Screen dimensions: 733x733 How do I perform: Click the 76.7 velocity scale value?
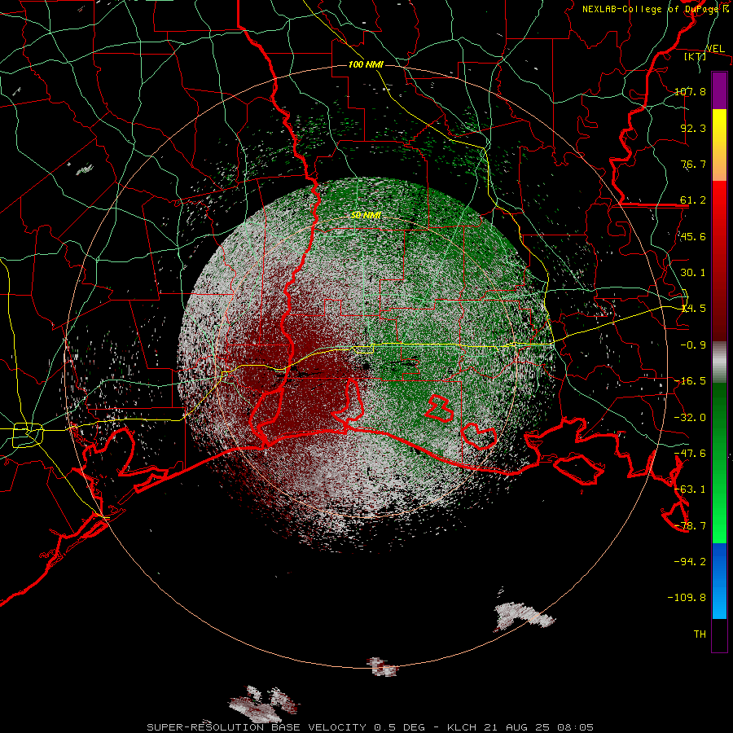click(693, 164)
